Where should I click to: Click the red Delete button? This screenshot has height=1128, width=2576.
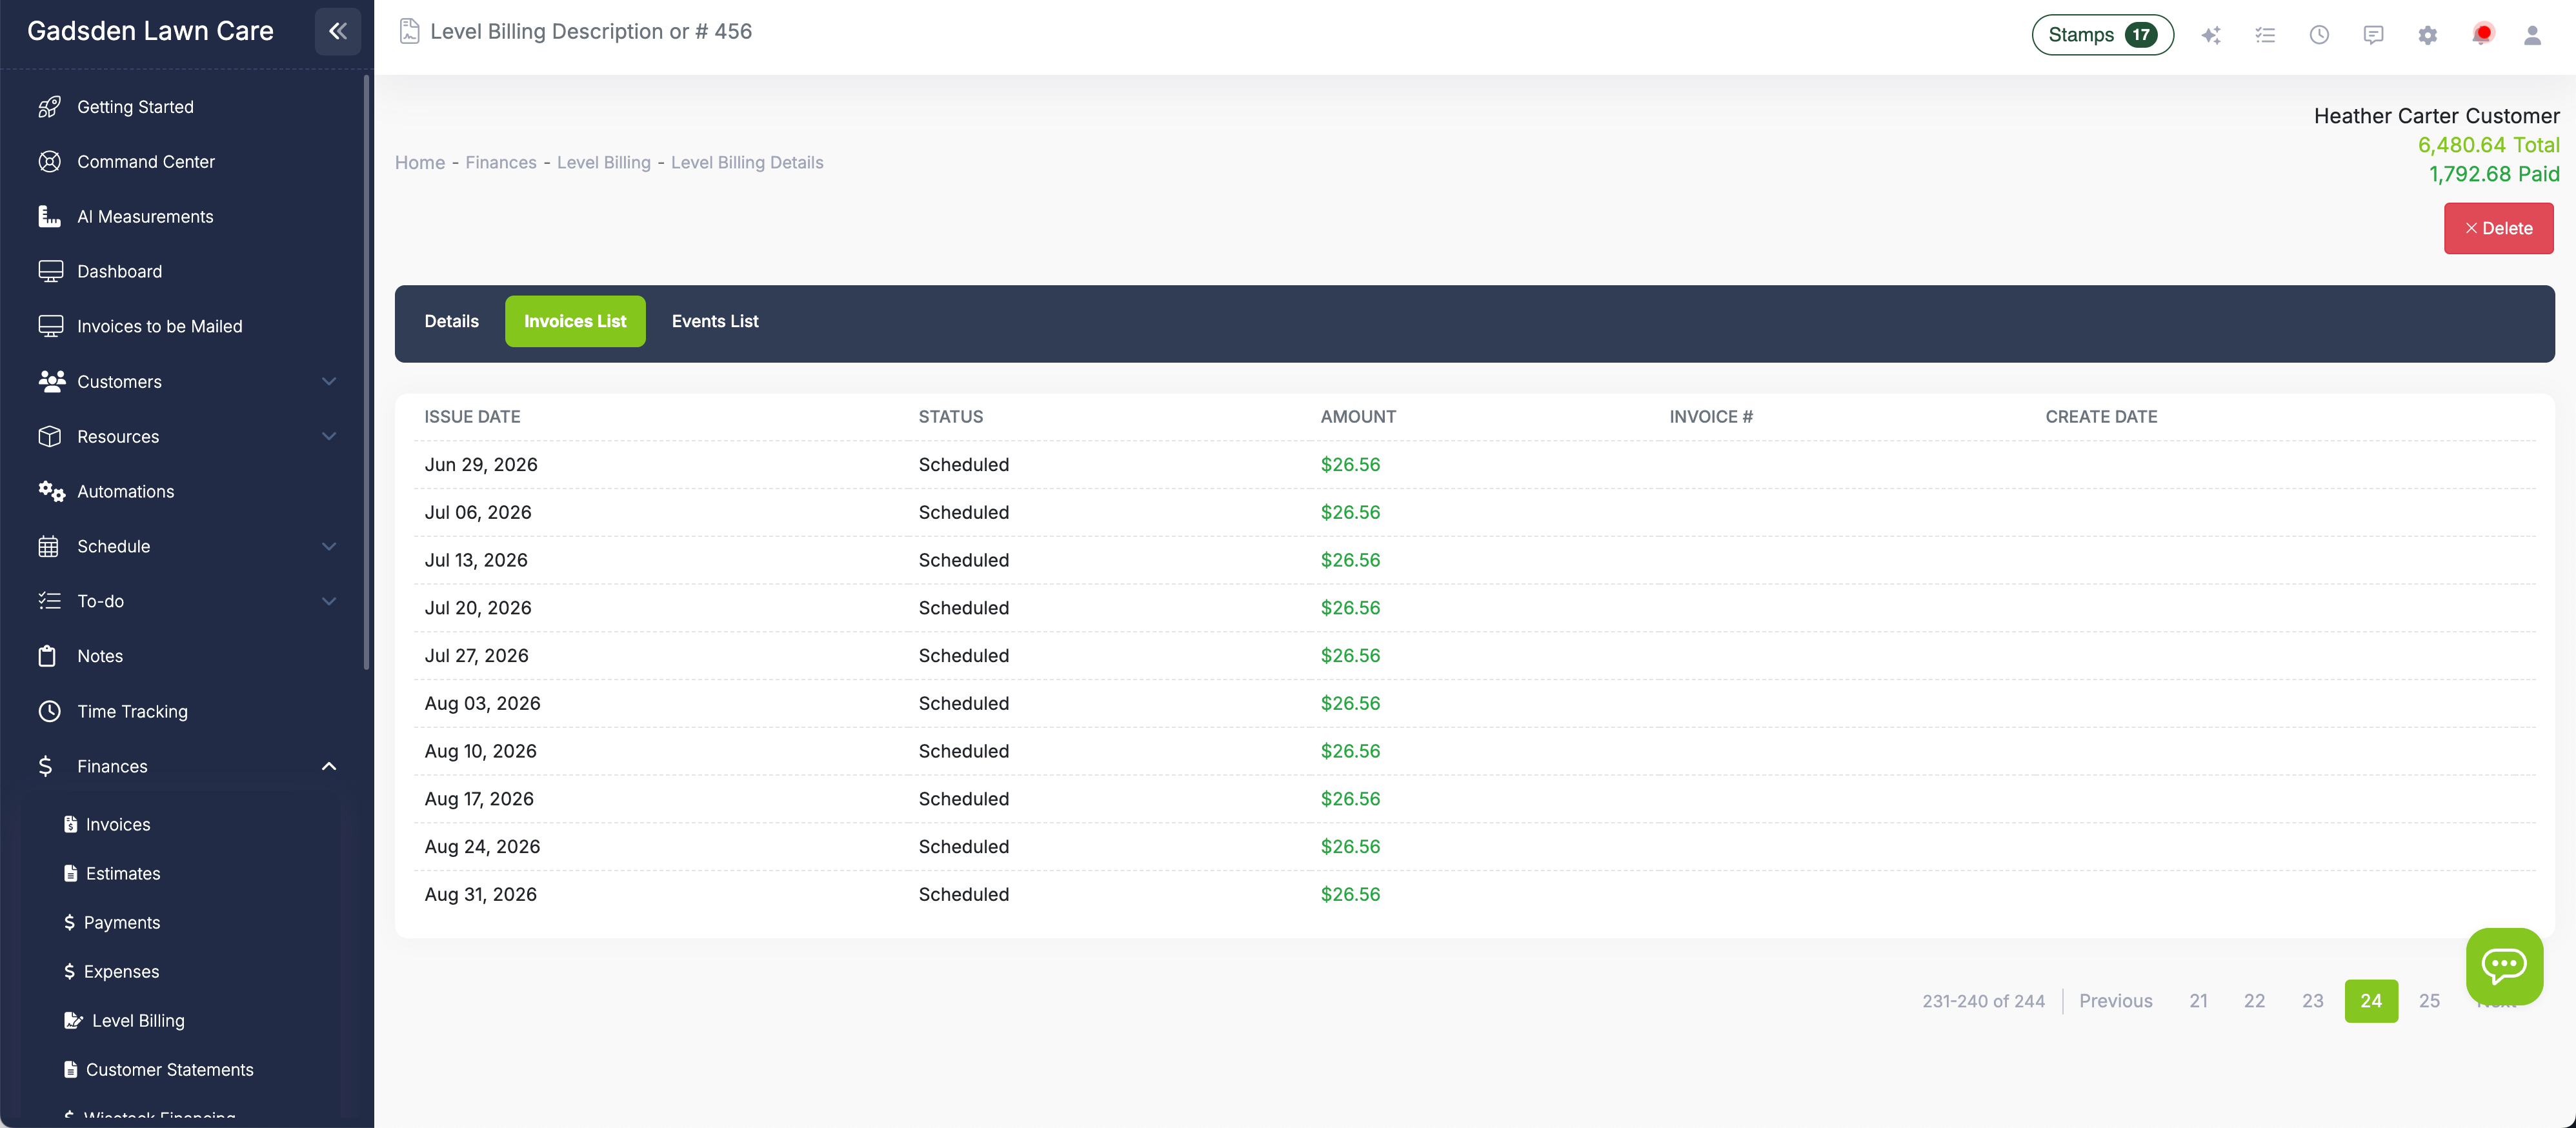click(x=2497, y=228)
